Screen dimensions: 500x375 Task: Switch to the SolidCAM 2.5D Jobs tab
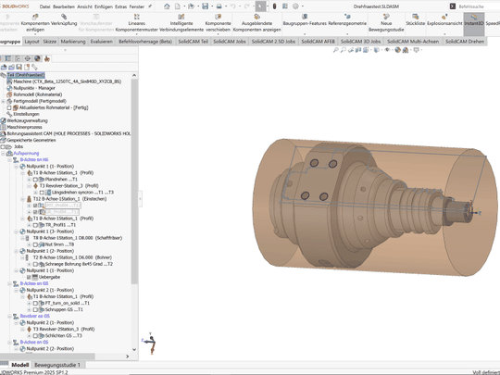click(x=273, y=42)
